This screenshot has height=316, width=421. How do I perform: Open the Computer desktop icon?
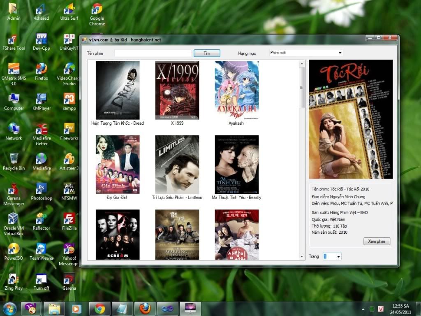(x=14, y=102)
